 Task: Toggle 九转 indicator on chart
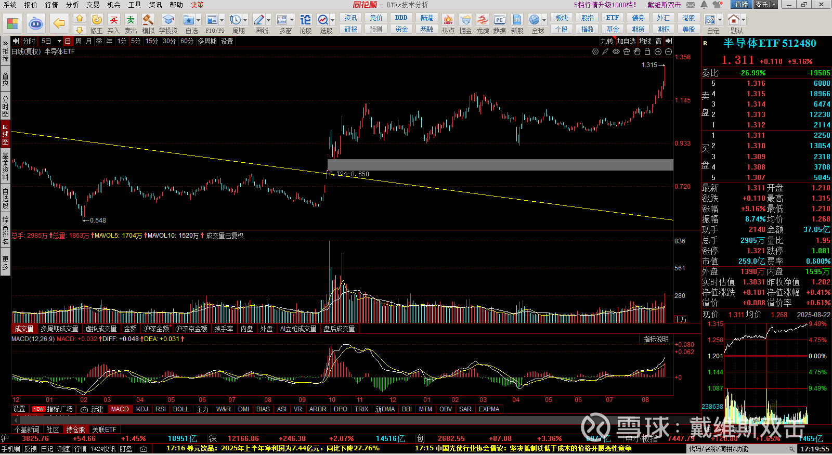coord(607,41)
